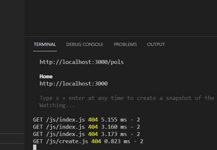Screen dimensions: 217x150
Task: Follow the http://localhost:3000 Home link
Action: pos(73,84)
